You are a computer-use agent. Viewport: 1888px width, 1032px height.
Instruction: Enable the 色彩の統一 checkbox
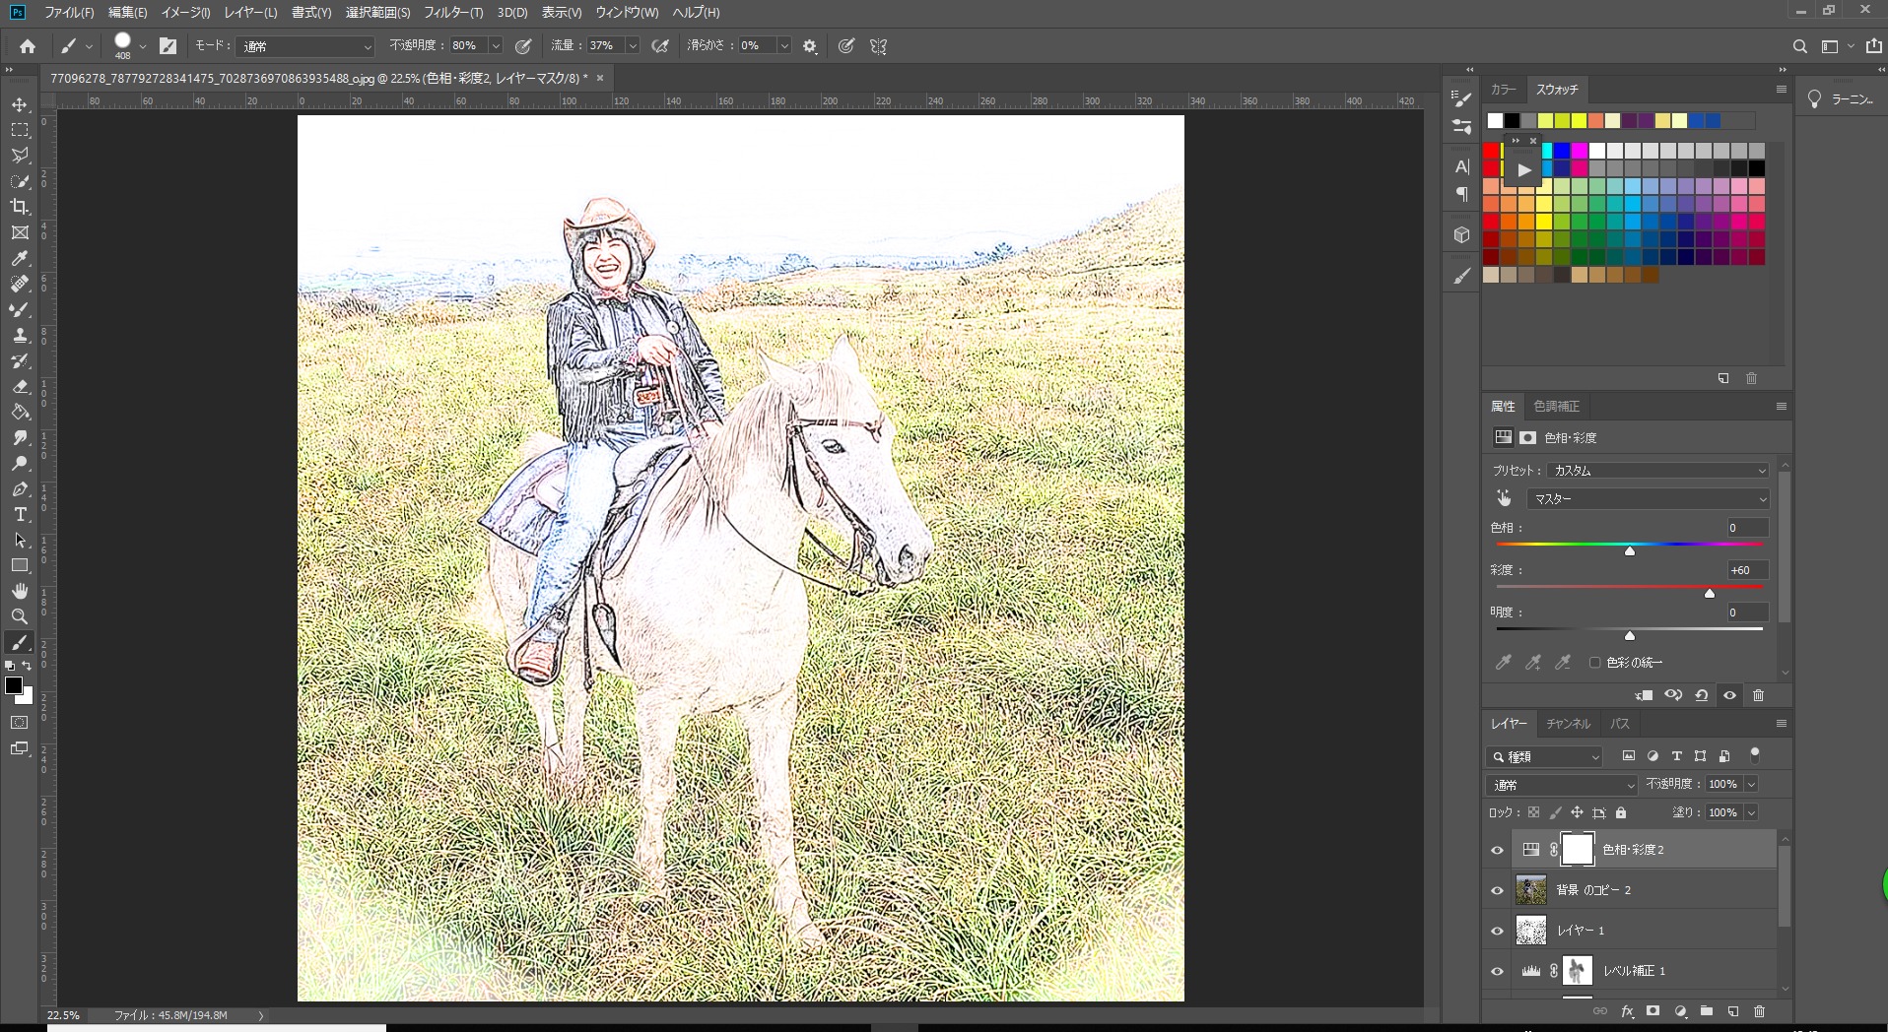1594,663
